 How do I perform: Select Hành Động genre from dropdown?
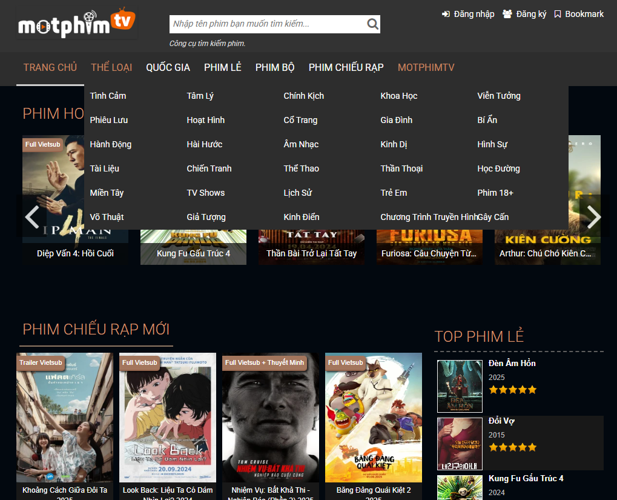coord(111,144)
